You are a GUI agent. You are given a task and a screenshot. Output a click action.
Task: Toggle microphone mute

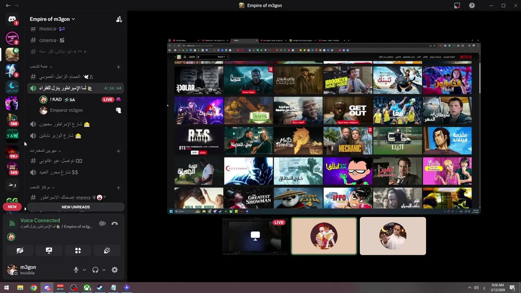(x=76, y=270)
